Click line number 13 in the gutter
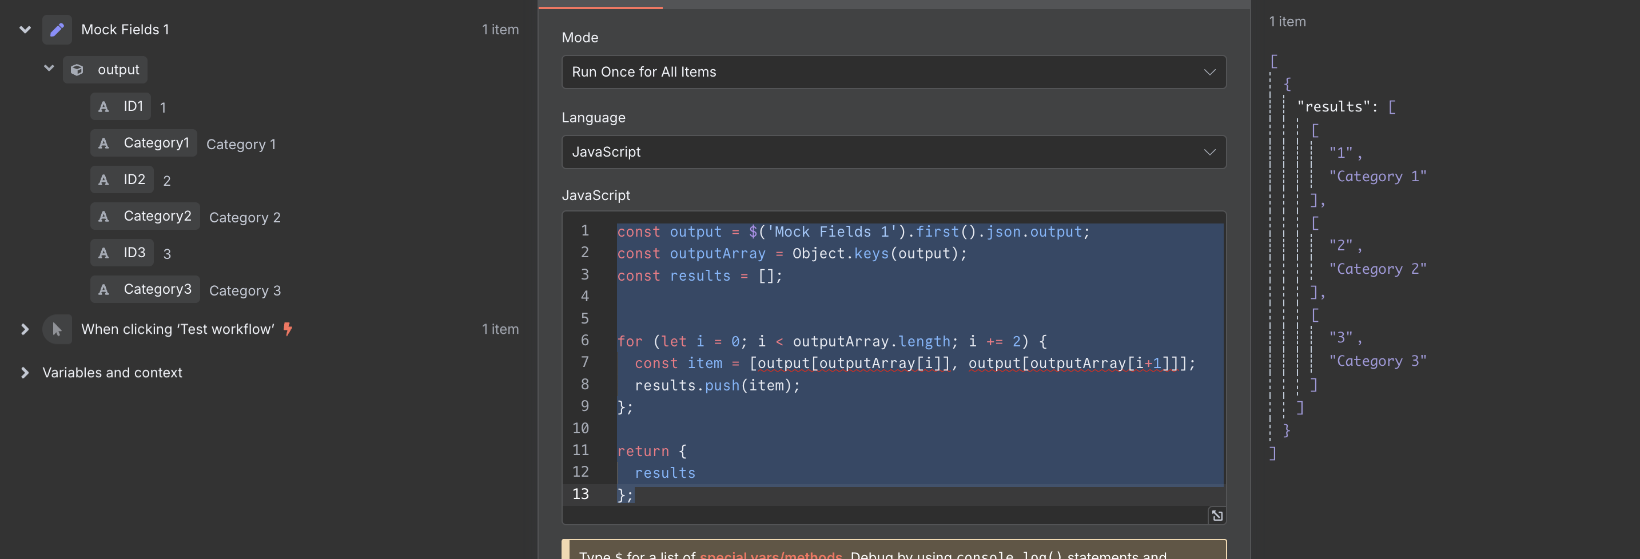Viewport: 1640px width, 559px height. [x=580, y=493]
